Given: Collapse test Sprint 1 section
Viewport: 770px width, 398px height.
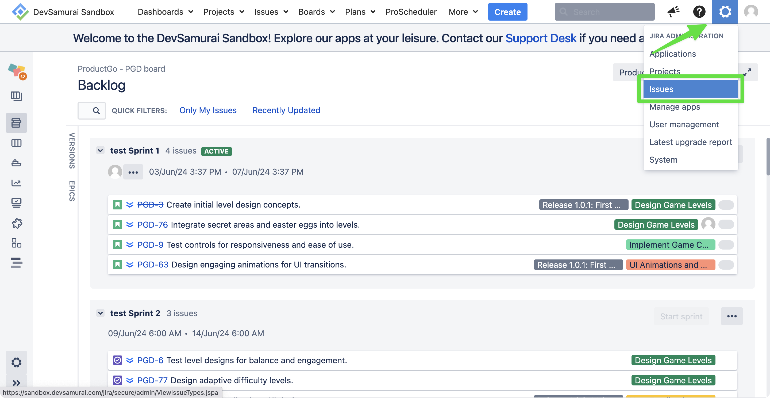Looking at the screenshot, I should click(x=101, y=151).
